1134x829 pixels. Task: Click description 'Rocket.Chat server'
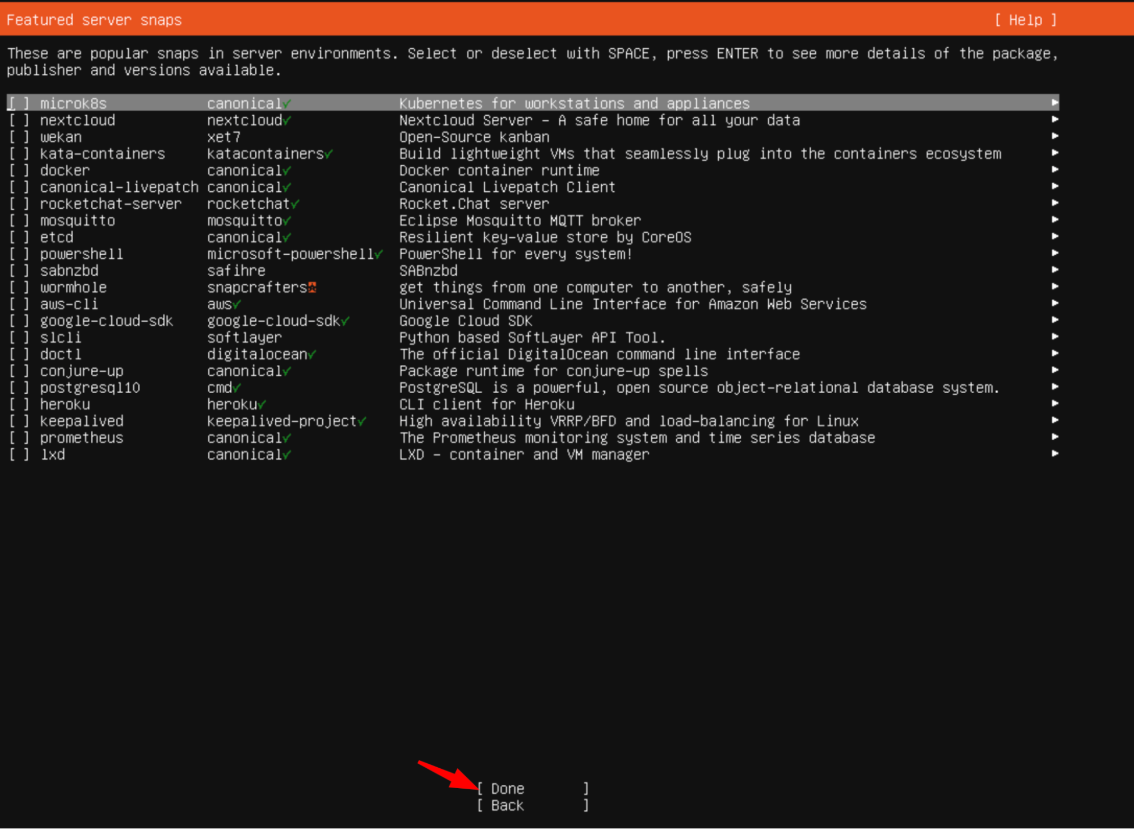tap(474, 204)
